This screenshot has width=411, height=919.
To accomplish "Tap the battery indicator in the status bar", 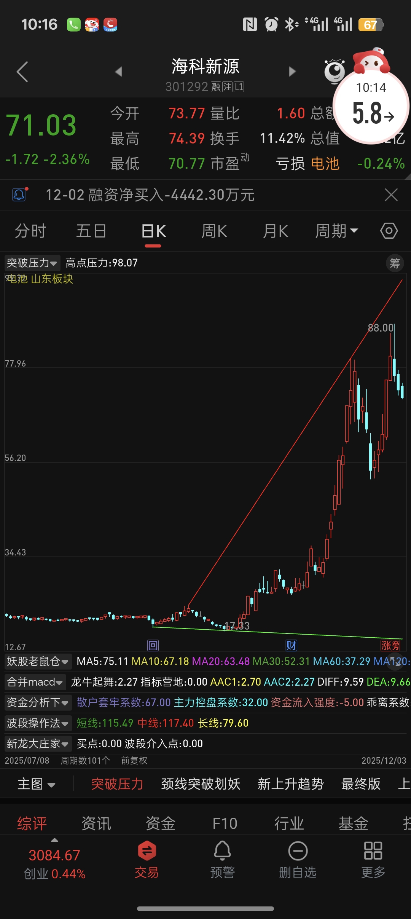I will tap(371, 25).
